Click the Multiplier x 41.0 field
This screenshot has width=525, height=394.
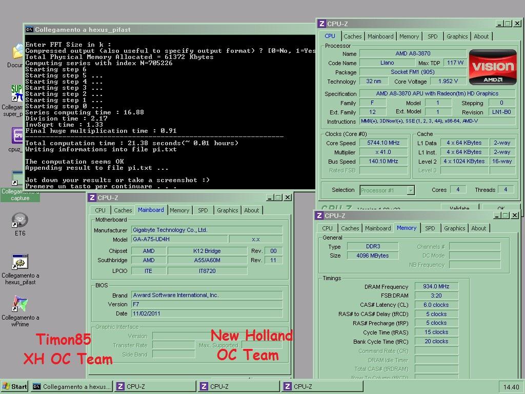pyautogui.click(x=383, y=152)
